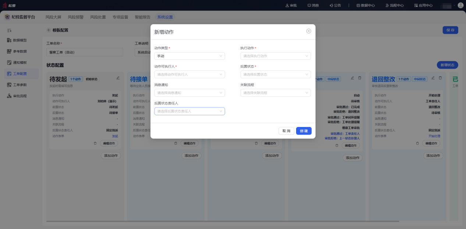
Task: Delete action trash icon in 待发起 card
Action: (x=95, y=143)
